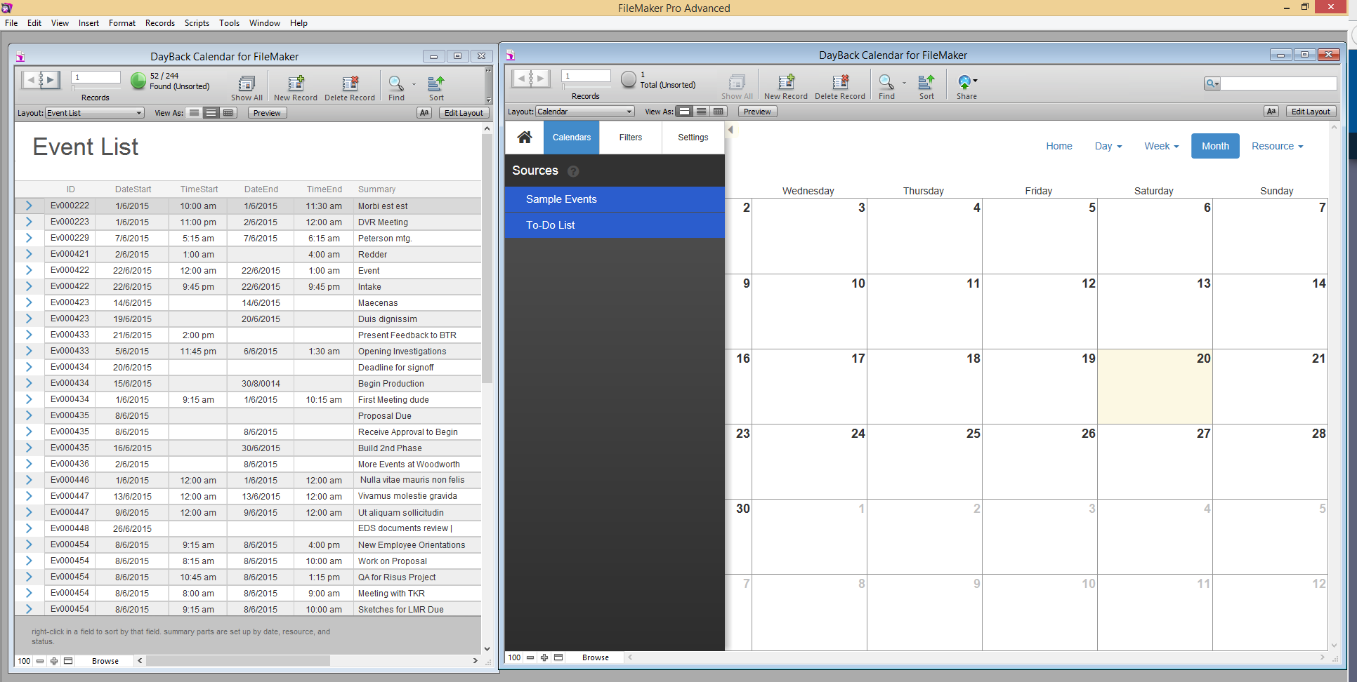Open the Format menu

click(122, 23)
